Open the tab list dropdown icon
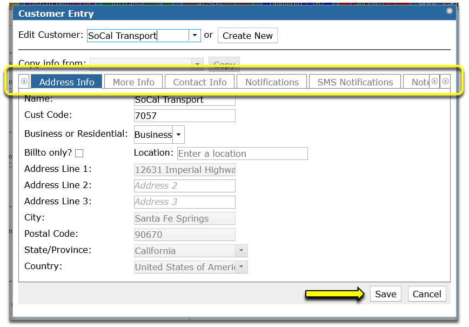The image size is (469, 327). (445, 82)
